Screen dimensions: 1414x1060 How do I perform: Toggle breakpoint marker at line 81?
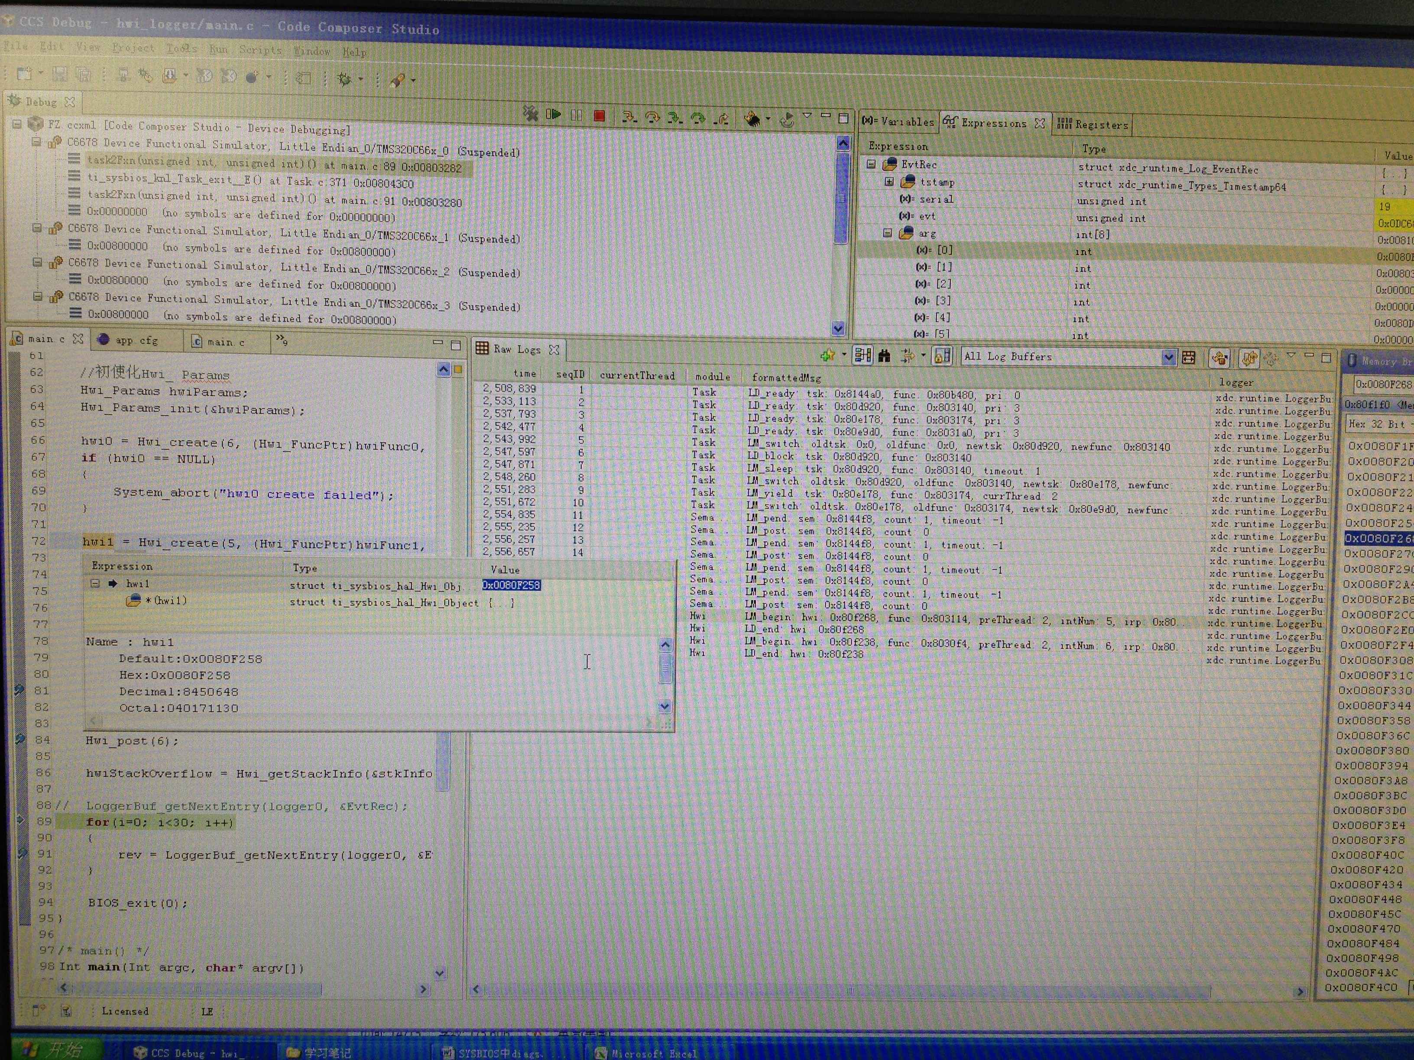tap(20, 689)
